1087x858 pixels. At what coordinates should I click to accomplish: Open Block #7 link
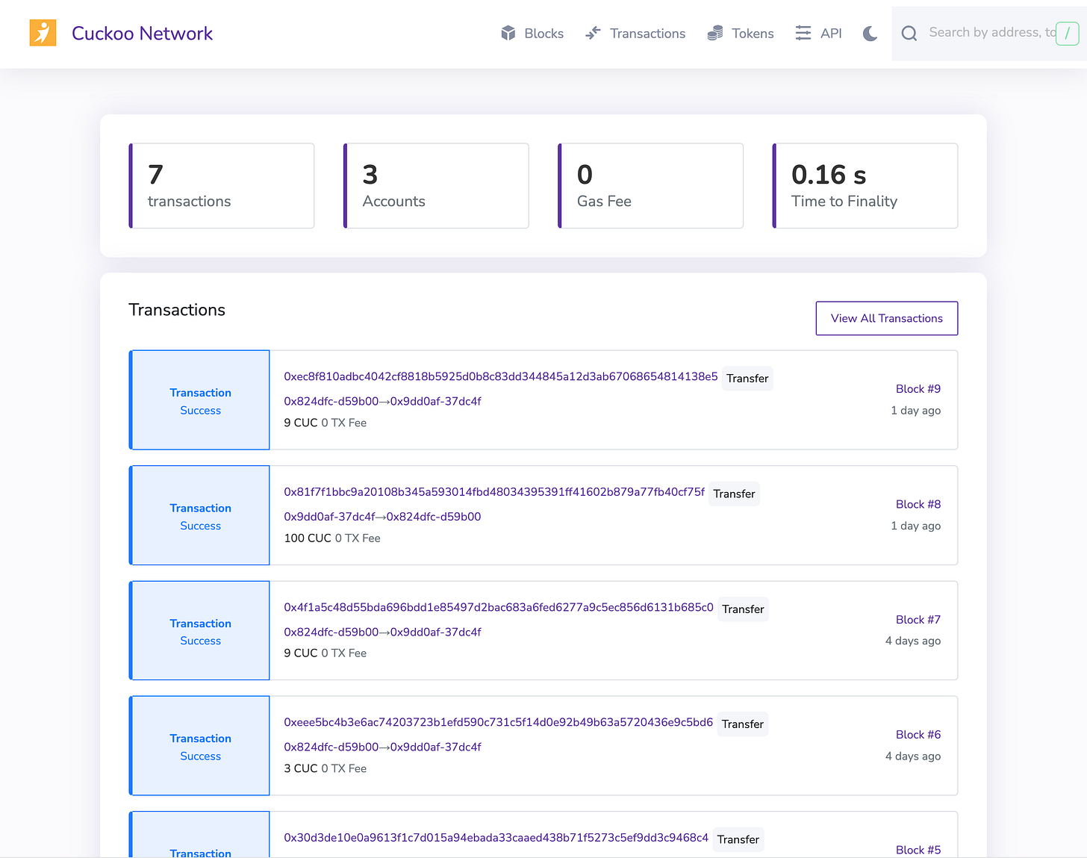tap(918, 620)
